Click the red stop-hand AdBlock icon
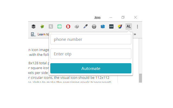Image resolution: width=173 pixels, height=108 pixels. (68, 26)
